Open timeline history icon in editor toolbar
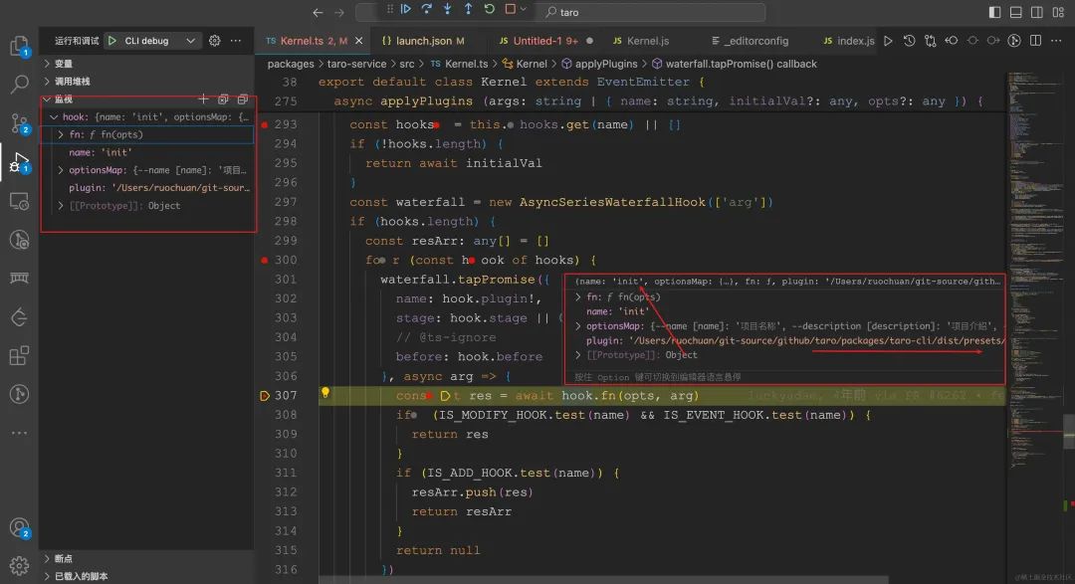This screenshot has width=1075, height=584. [909, 41]
